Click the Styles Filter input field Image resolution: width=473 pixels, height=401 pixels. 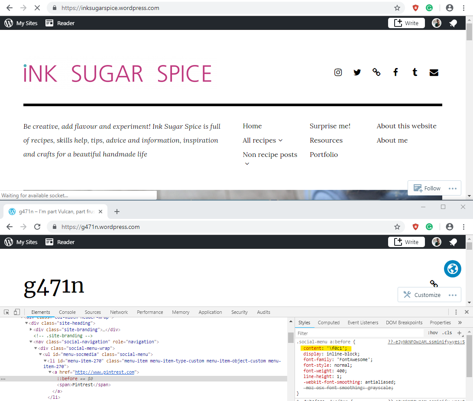point(360,333)
